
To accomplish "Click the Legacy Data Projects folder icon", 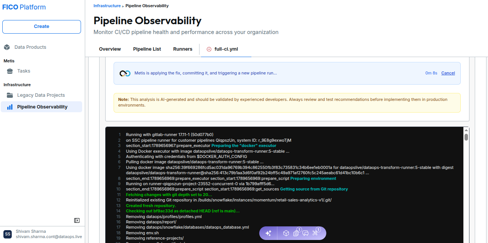I will pos(10,95).
